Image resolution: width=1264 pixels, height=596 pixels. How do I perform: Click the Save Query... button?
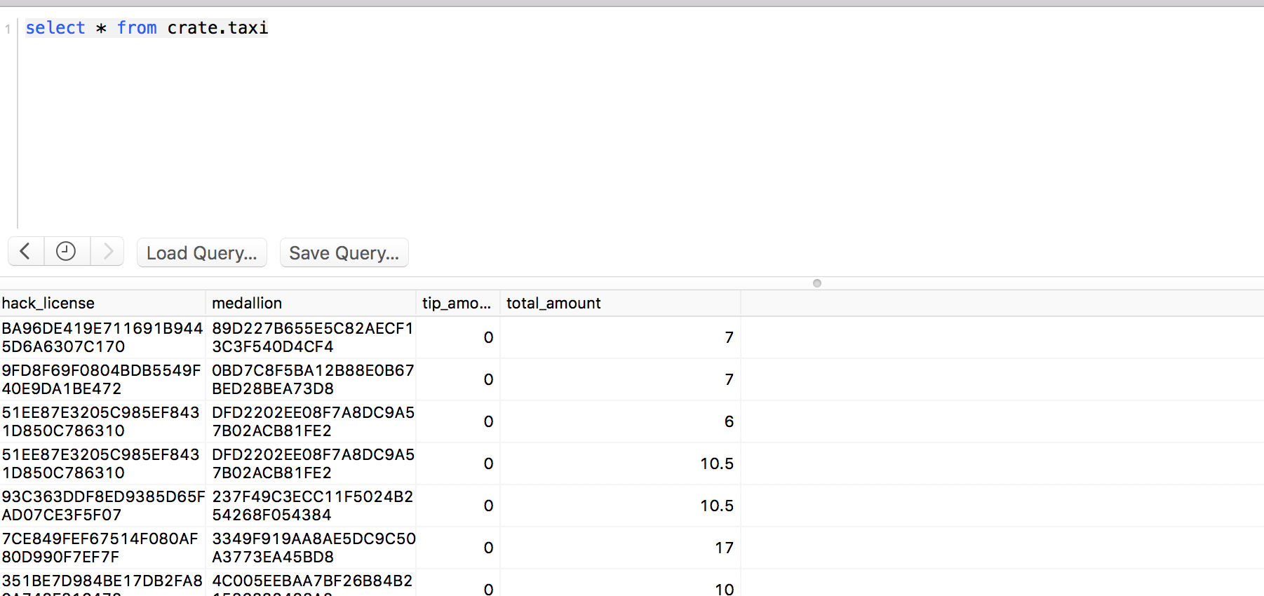click(344, 252)
